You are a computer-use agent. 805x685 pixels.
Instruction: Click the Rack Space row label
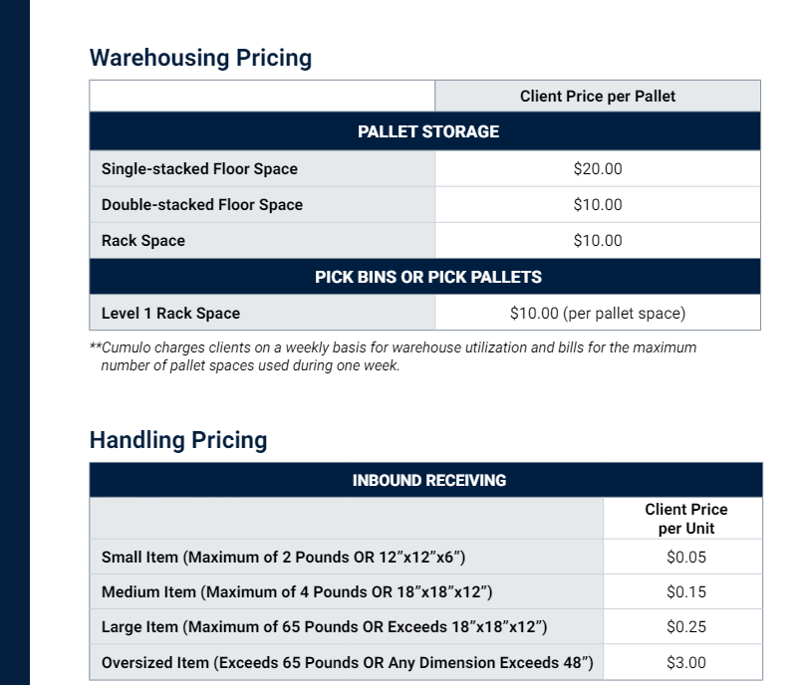pyautogui.click(x=143, y=241)
